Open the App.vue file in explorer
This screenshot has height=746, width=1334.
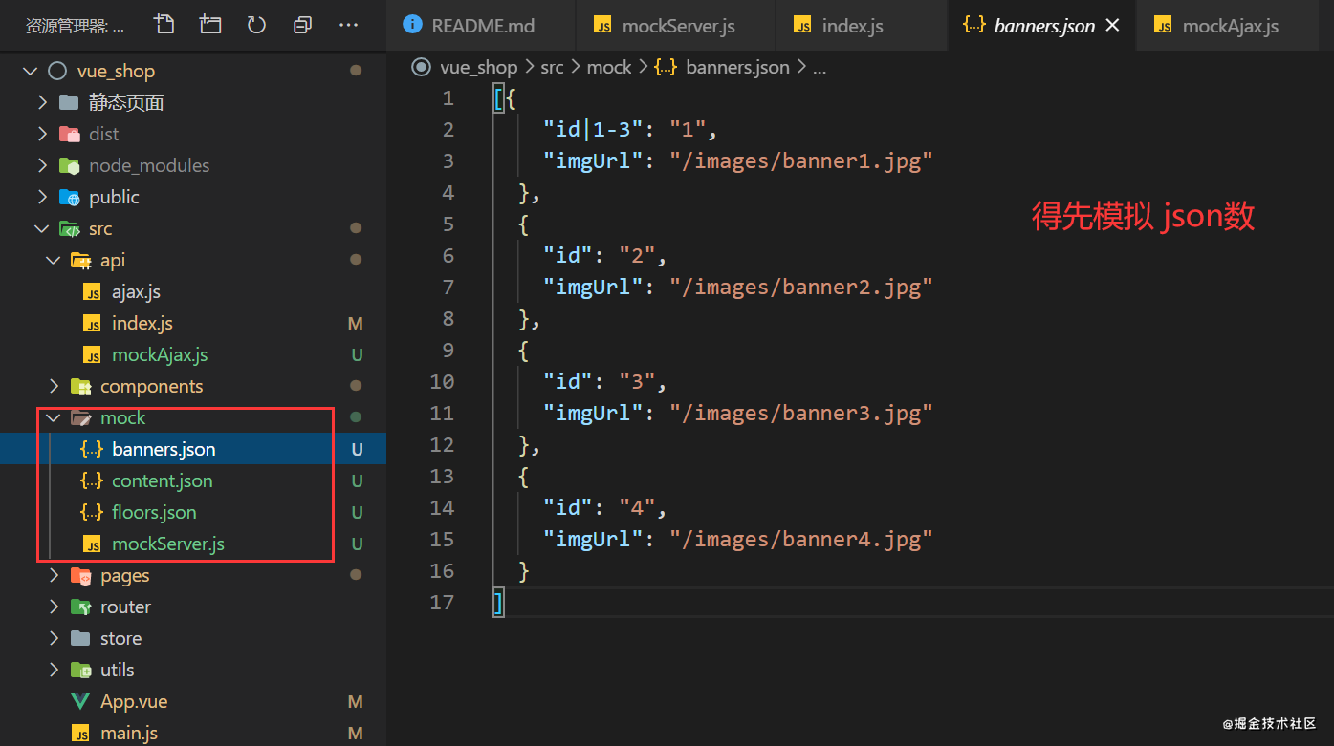134,701
